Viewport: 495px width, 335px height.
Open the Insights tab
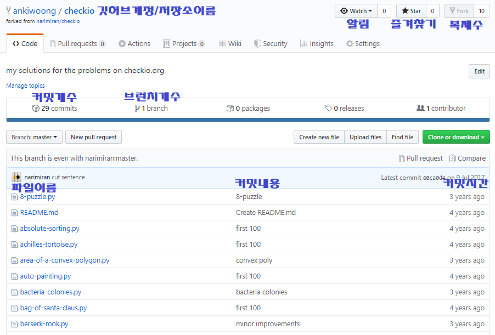(317, 43)
